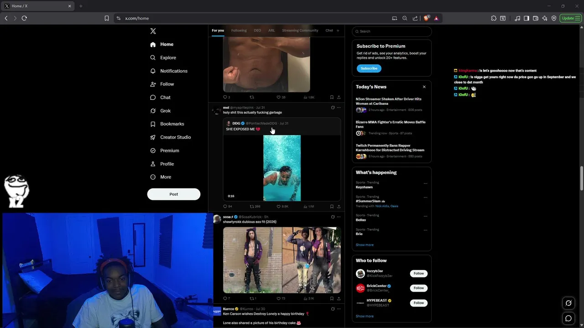View analytics for mel's post (1.1M views)

pos(306,206)
